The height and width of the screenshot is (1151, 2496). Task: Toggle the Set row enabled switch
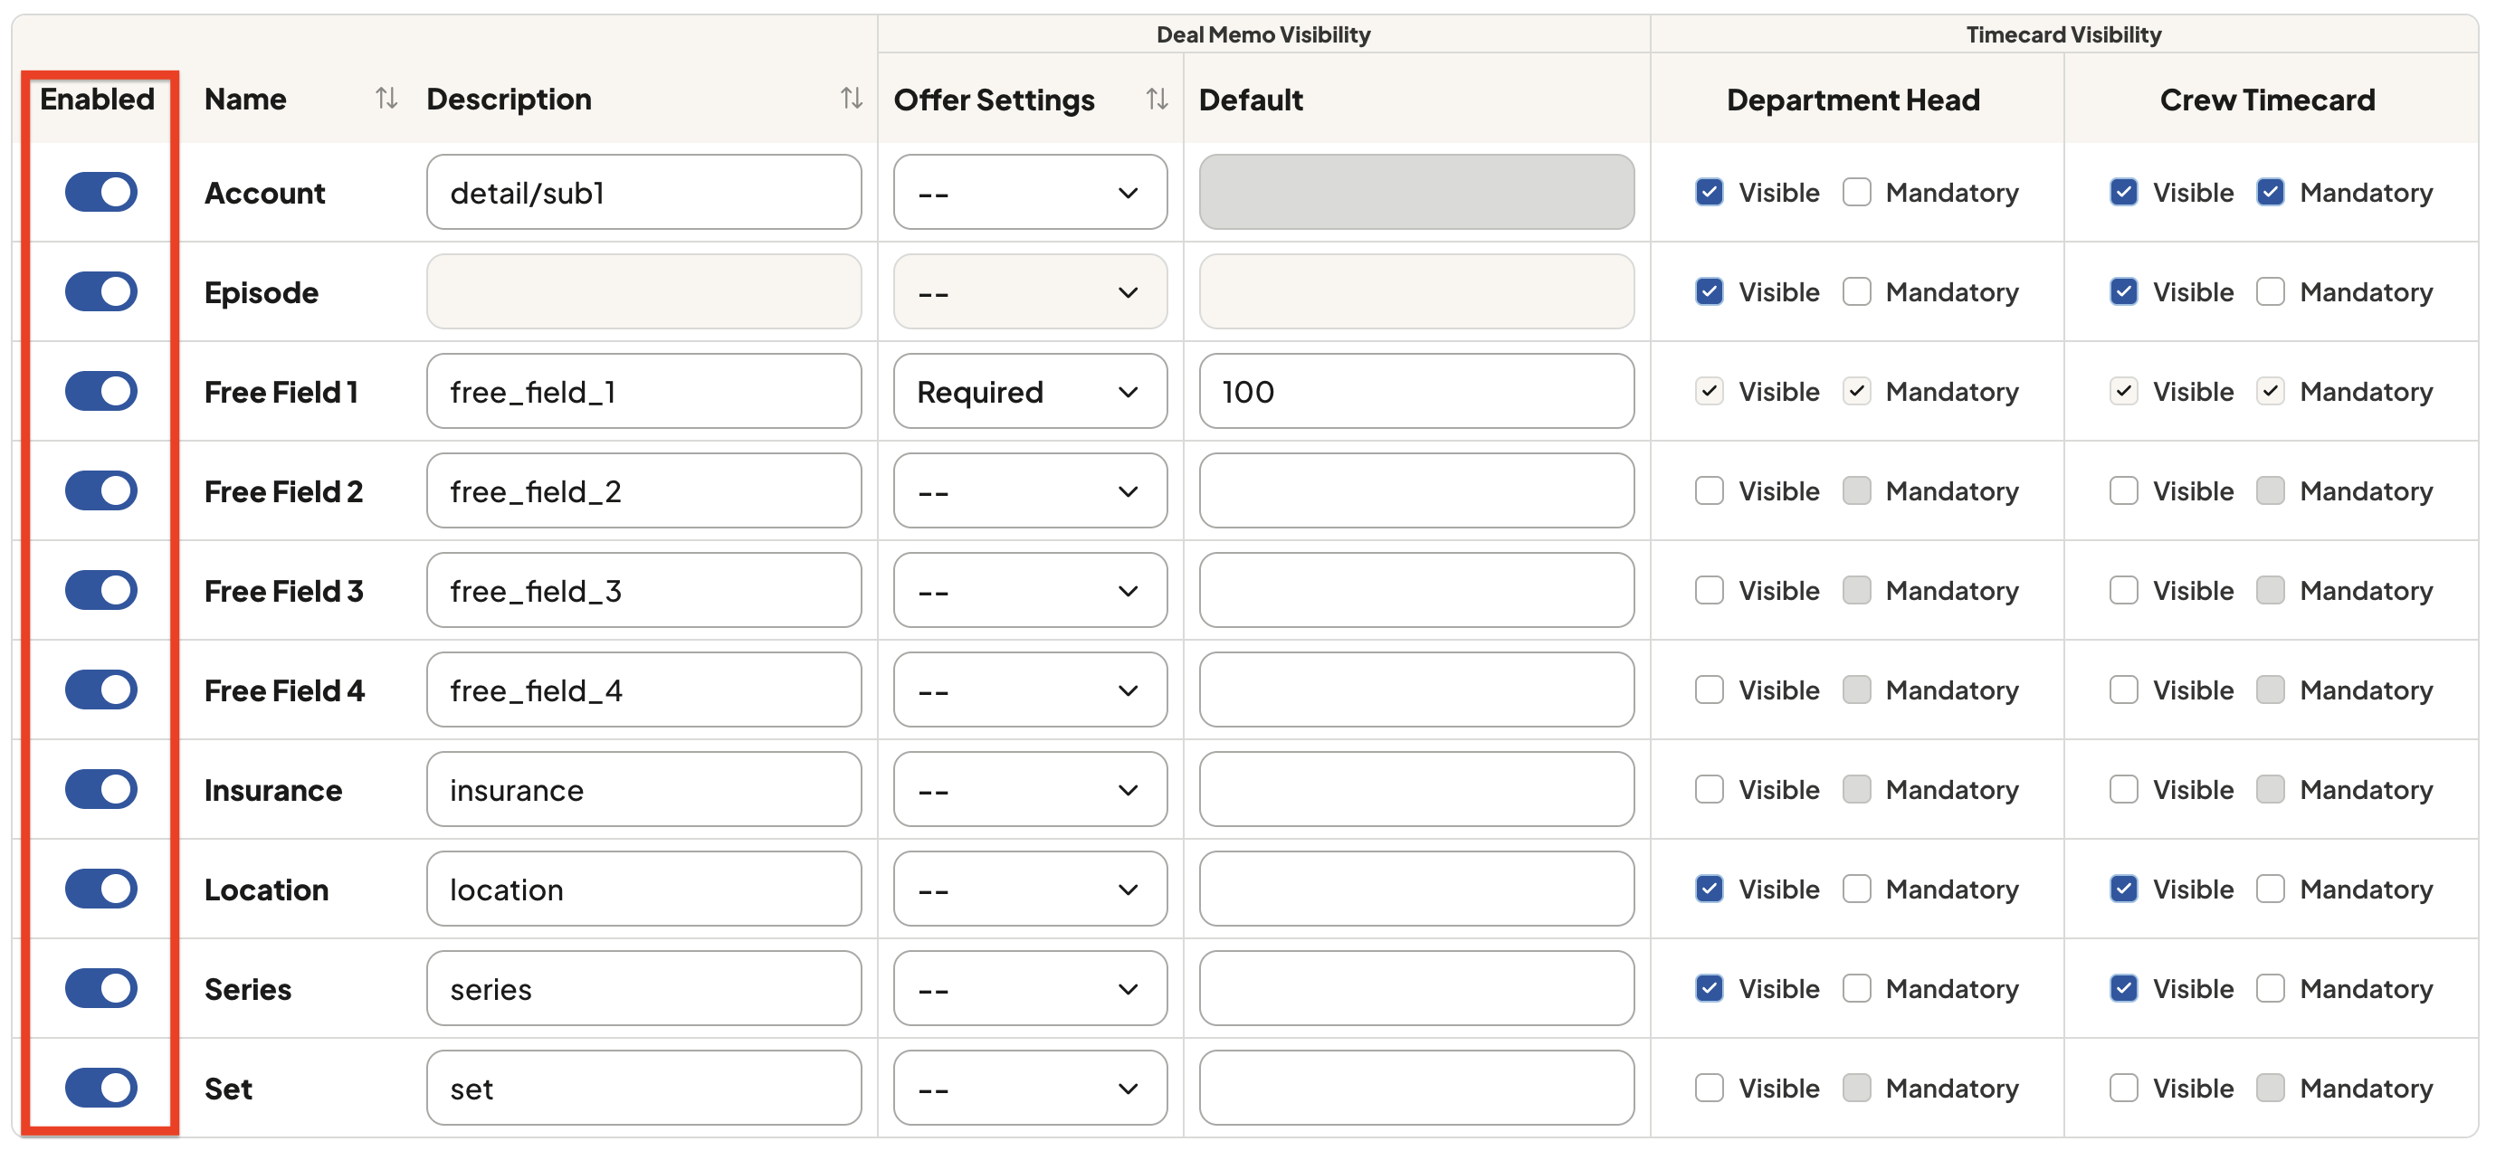click(x=100, y=1087)
